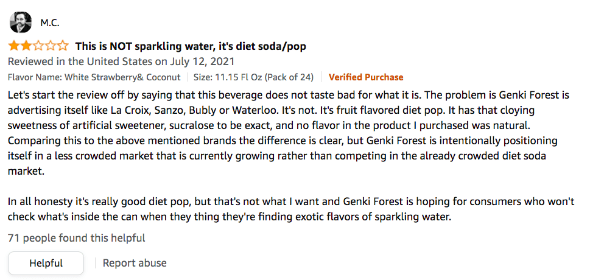
Task: Open the M.C. reviewer name
Action: click(50, 23)
